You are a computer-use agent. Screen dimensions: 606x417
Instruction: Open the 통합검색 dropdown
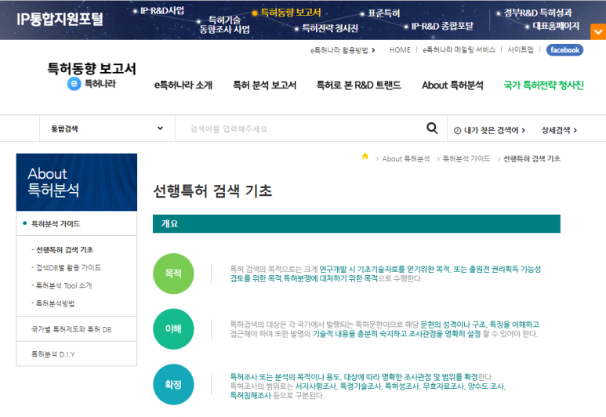click(x=107, y=129)
